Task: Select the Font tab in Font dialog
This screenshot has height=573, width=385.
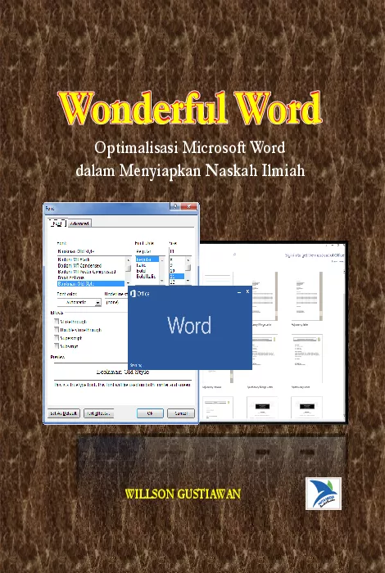Action: tap(58, 223)
